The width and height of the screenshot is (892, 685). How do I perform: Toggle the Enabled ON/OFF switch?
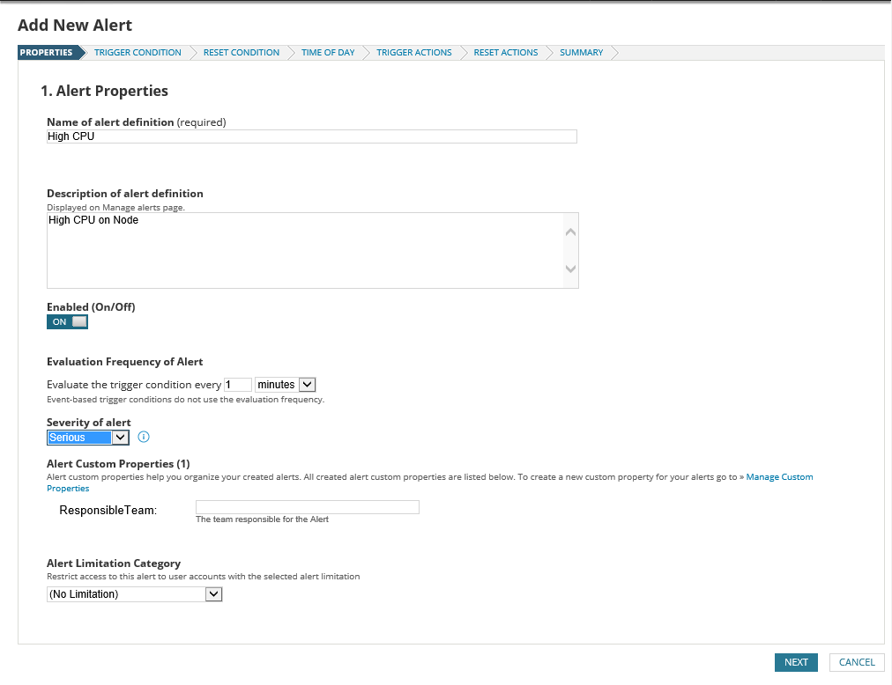coord(67,322)
